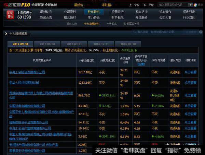Open 分红融资 menu
The width and height of the screenshot is (205, 155).
click(141, 17)
